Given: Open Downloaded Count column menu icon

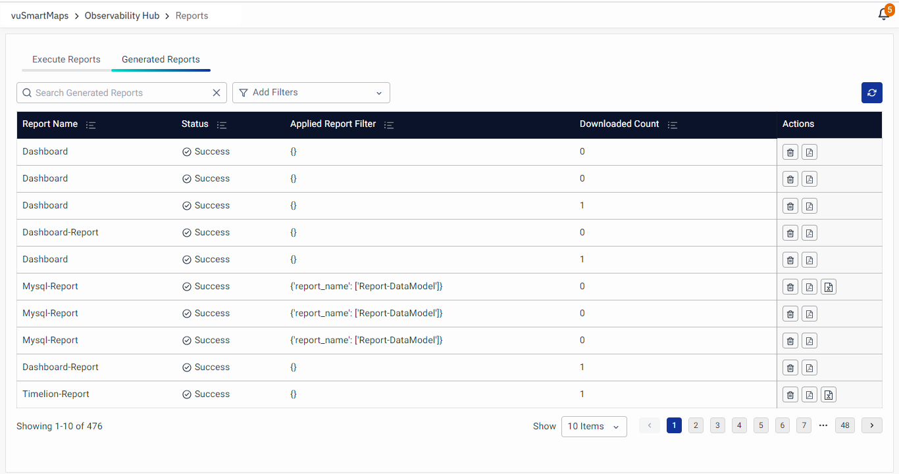Looking at the screenshot, I should tap(672, 124).
